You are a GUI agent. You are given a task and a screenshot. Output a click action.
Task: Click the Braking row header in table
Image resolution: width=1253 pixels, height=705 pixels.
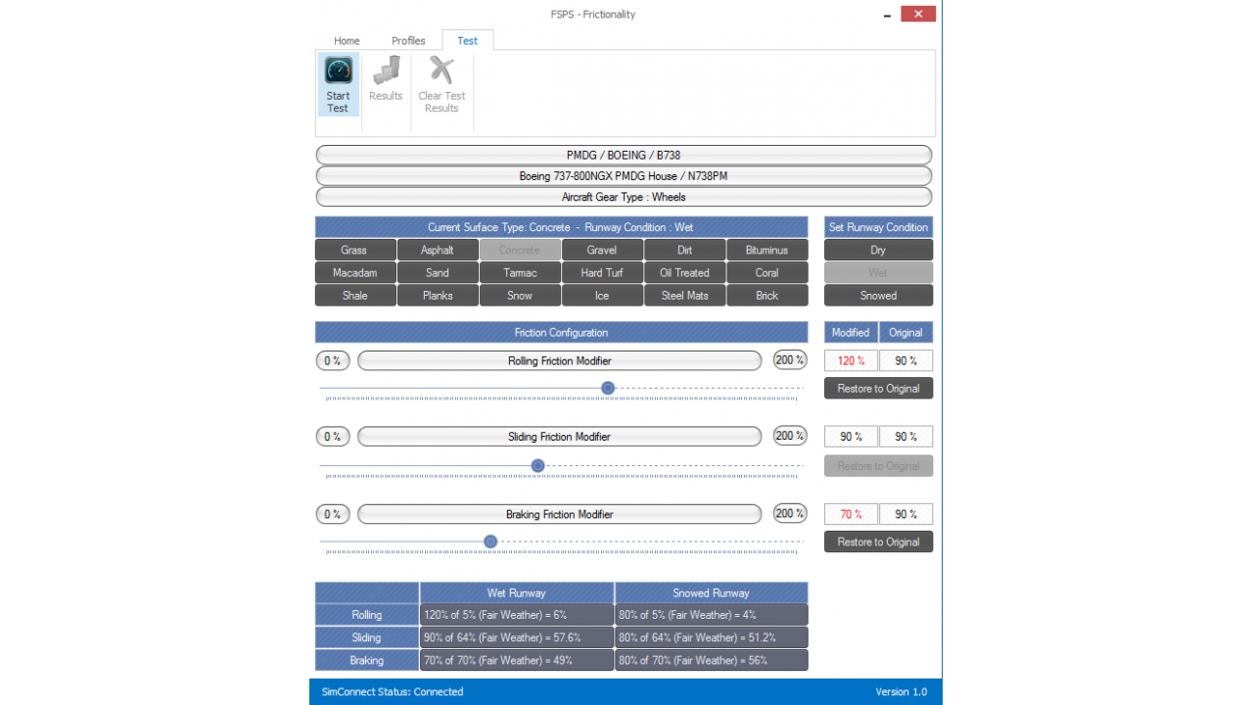pyautogui.click(x=367, y=660)
